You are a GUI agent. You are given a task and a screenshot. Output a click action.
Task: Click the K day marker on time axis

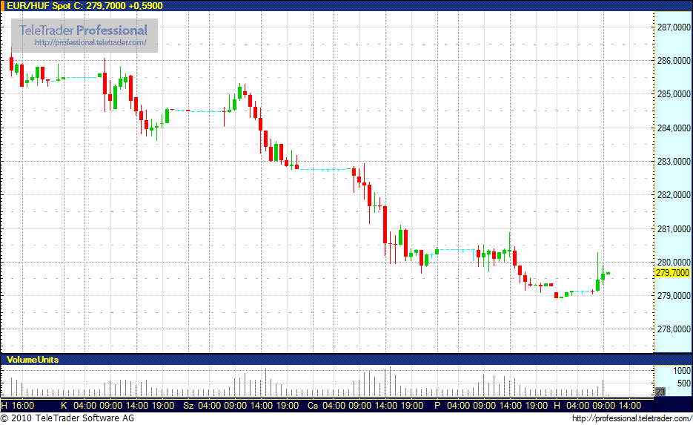[x=64, y=406]
